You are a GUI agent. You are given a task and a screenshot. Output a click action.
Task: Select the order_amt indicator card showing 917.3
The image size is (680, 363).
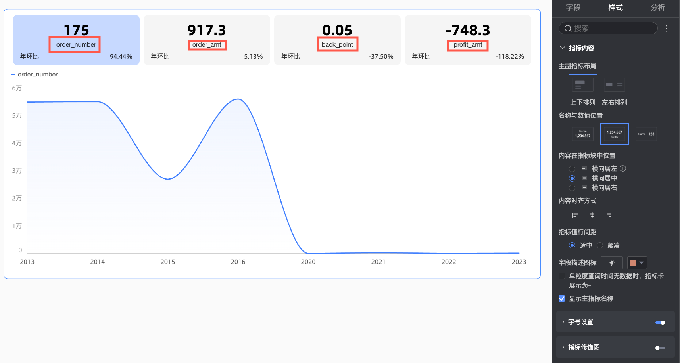pyautogui.click(x=207, y=40)
